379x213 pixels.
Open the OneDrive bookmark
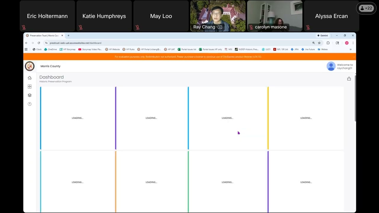50,49
